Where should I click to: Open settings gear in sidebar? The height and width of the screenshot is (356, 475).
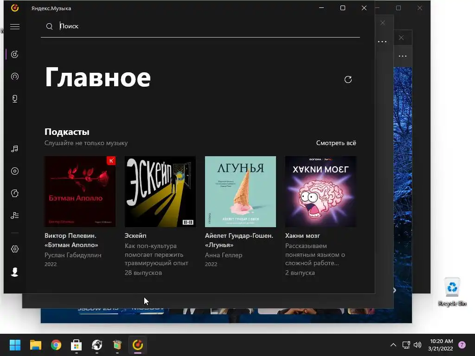(x=14, y=249)
